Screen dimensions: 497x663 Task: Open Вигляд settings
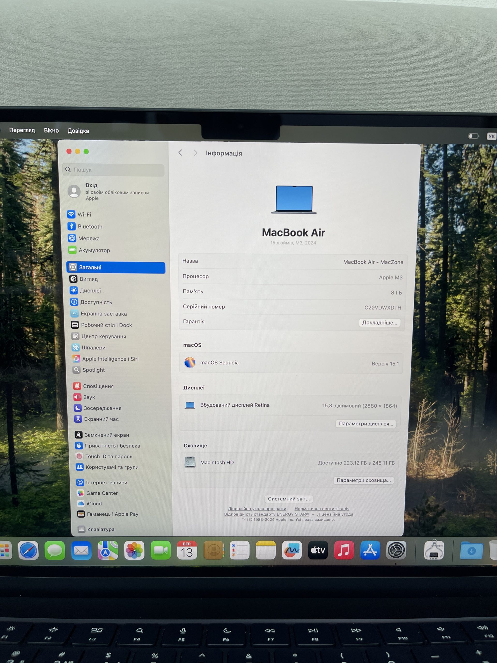click(84, 279)
